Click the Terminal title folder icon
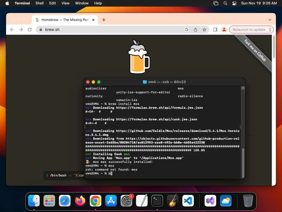The width and height of the screenshot is (282, 212). [145, 82]
